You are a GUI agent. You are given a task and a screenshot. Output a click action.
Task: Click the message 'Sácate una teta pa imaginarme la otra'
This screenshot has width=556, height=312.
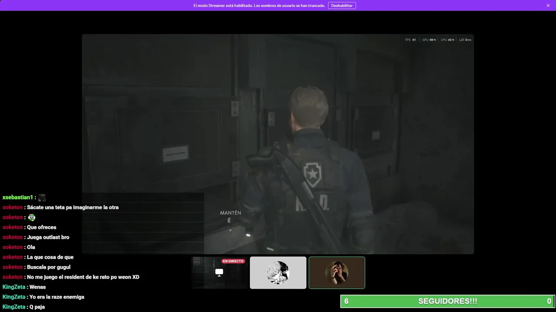73,208
